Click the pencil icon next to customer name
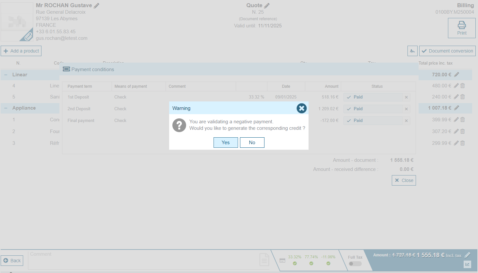Viewport: 478px width, 273px height. 96,6
